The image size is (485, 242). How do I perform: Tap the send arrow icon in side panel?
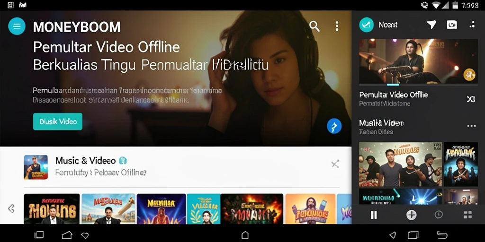pos(431,25)
